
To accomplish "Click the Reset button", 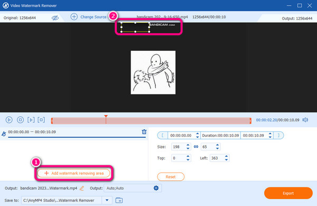I will click(171, 177).
